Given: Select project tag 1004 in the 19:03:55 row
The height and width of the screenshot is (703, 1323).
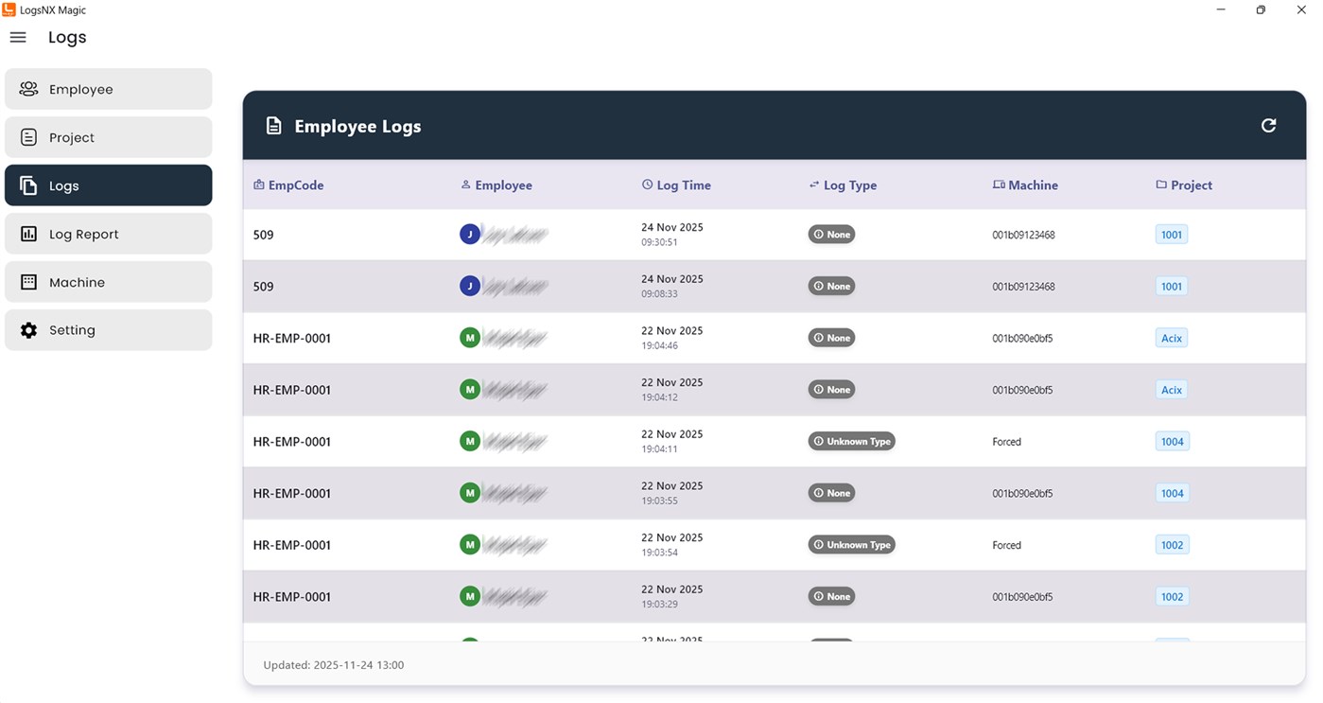Looking at the screenshot, I should click(x=1172, y=493).
